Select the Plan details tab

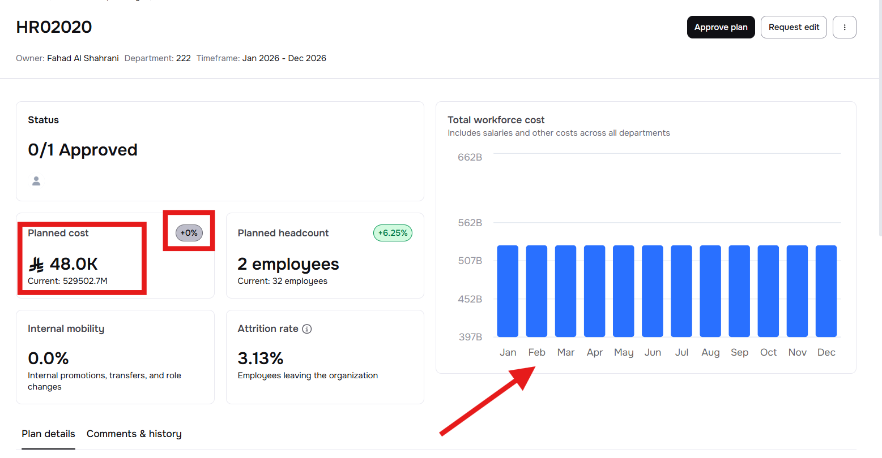pos(48,434)
